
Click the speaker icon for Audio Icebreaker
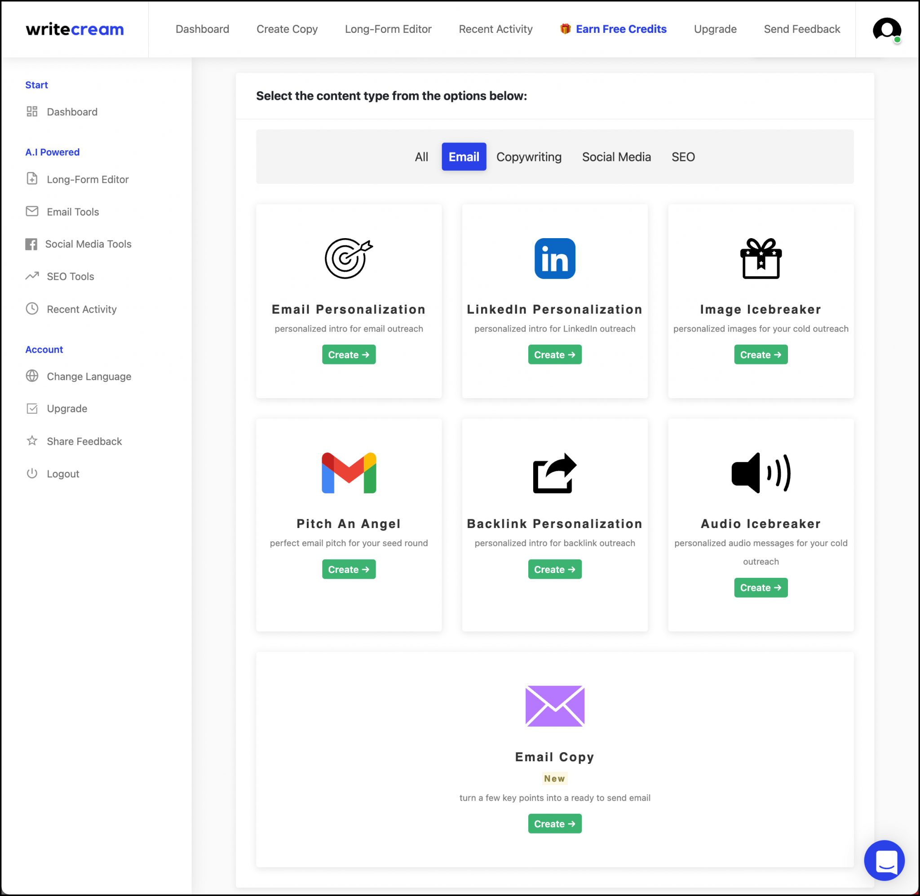(761, 473)
